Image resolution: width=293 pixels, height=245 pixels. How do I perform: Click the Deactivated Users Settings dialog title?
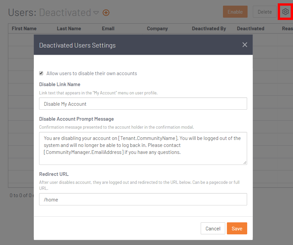(x=77, y=45)
